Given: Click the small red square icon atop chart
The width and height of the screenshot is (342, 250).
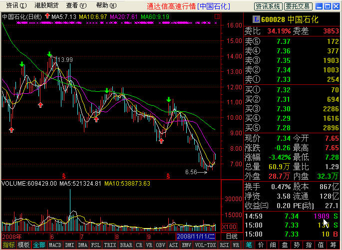Looking at the screenshot, I should coord(217,16).
